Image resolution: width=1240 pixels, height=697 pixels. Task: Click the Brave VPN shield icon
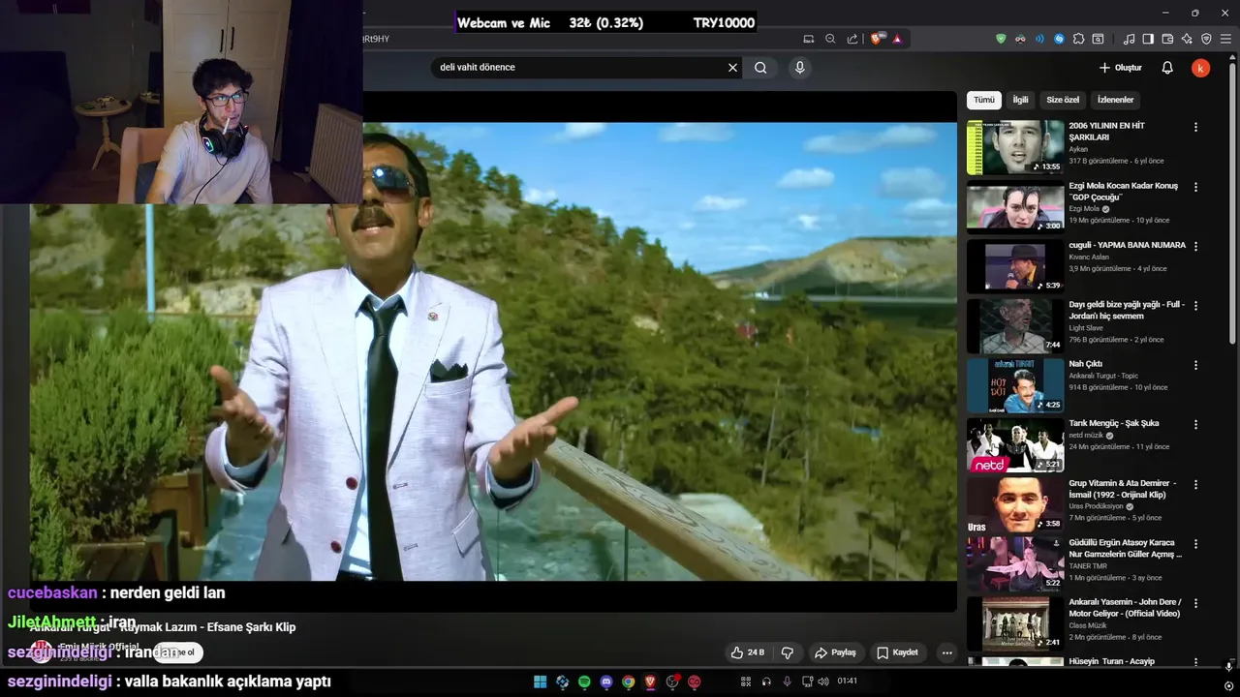(x=1206, y=39)
